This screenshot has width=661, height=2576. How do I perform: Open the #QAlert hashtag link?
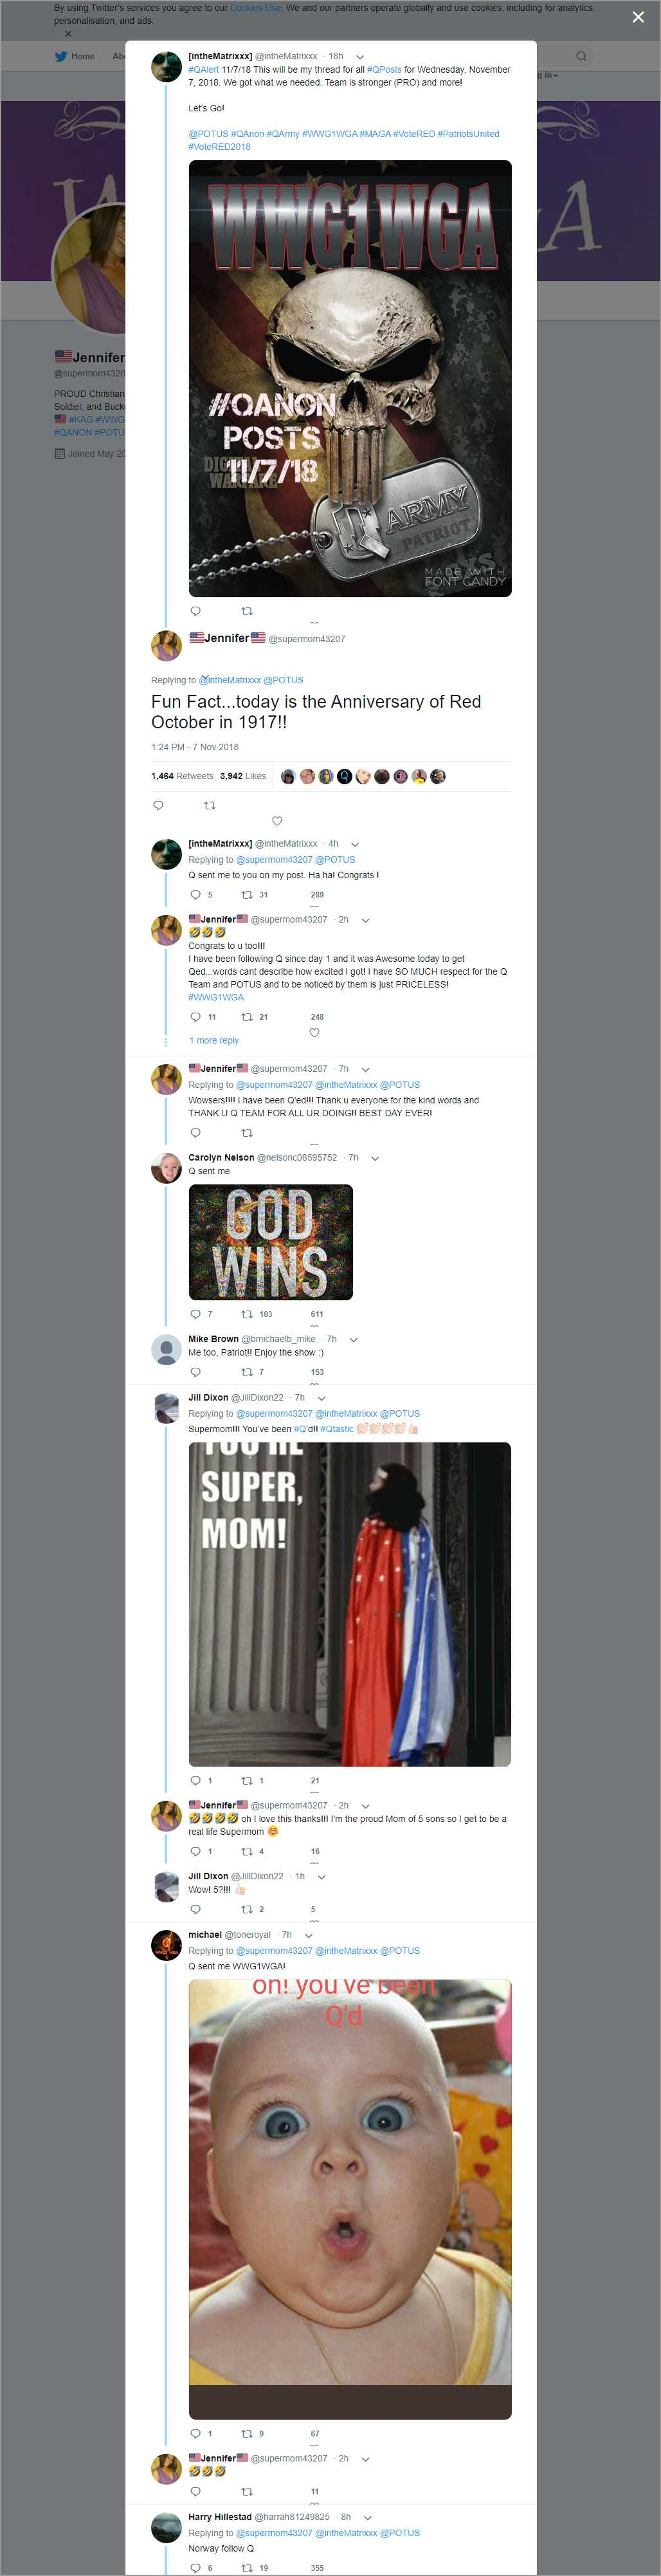tap(203, 70)
